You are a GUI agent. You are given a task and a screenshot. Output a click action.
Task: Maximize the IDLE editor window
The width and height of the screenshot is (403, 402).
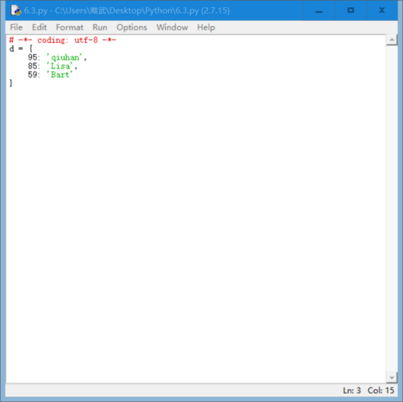pos(351,10)
